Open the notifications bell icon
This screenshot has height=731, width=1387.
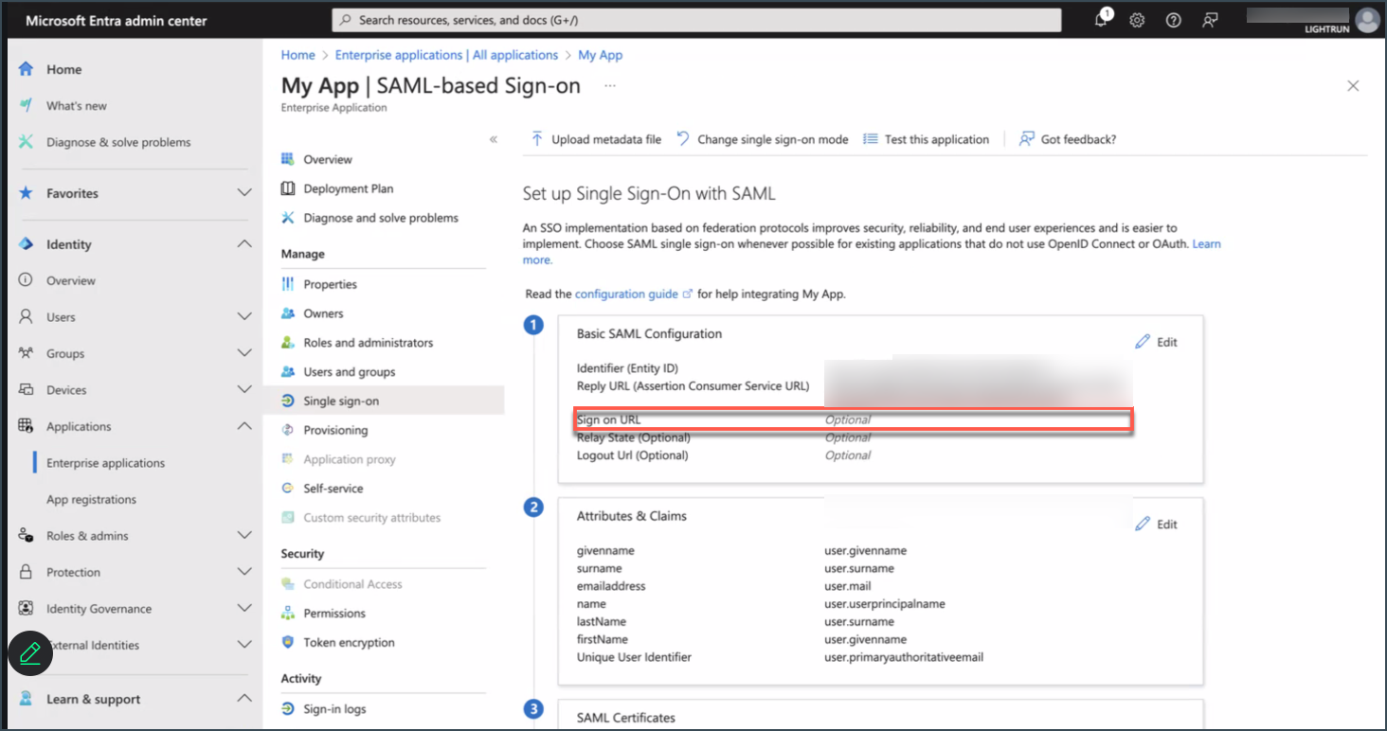[x=1101, y=20]
